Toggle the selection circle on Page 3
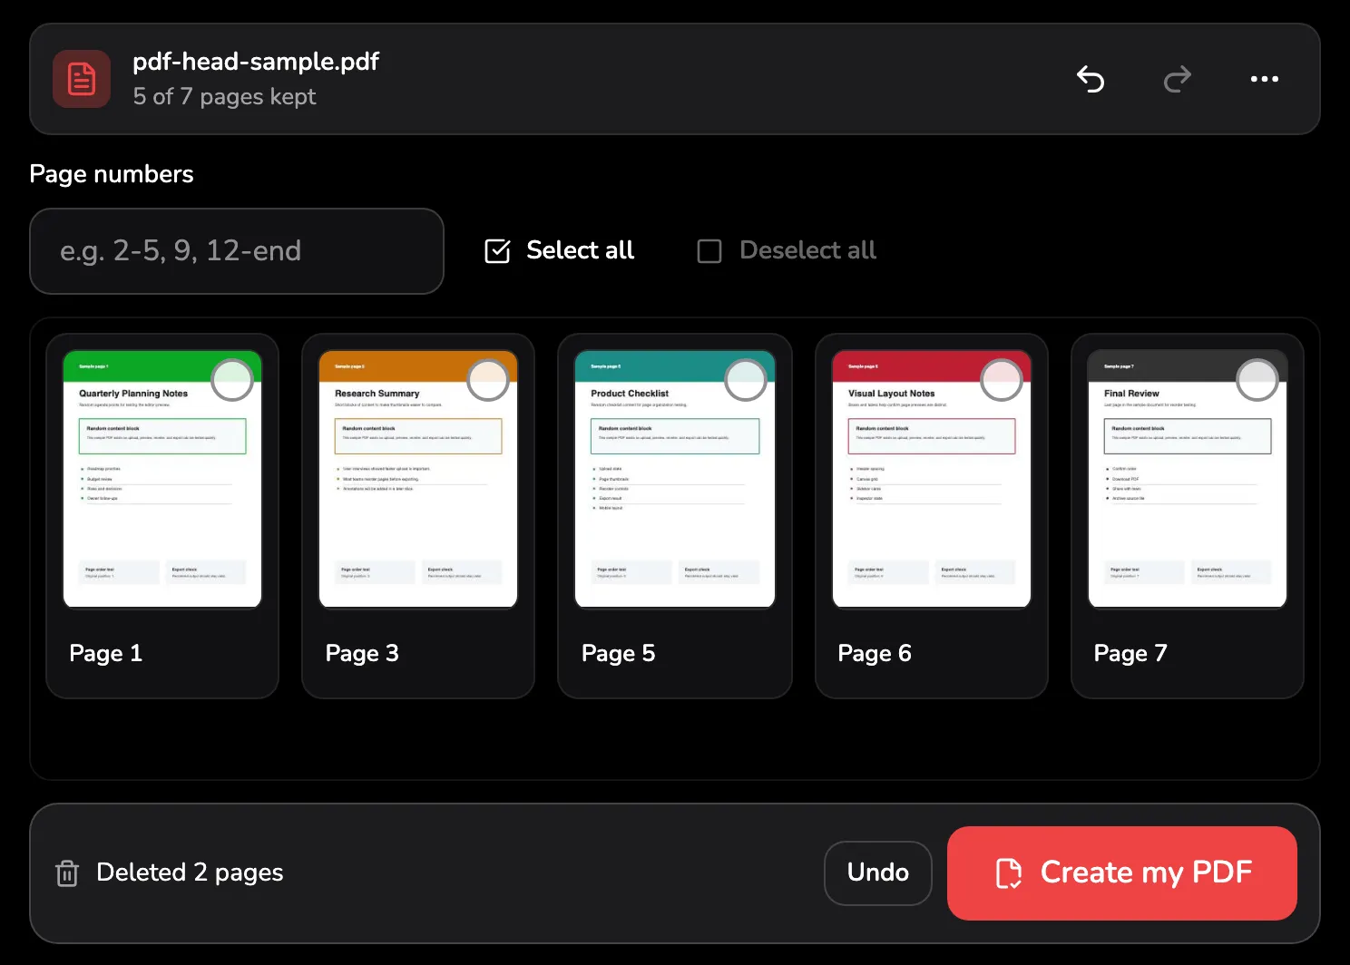1350x965 pixels. click(x=488, y=380)
